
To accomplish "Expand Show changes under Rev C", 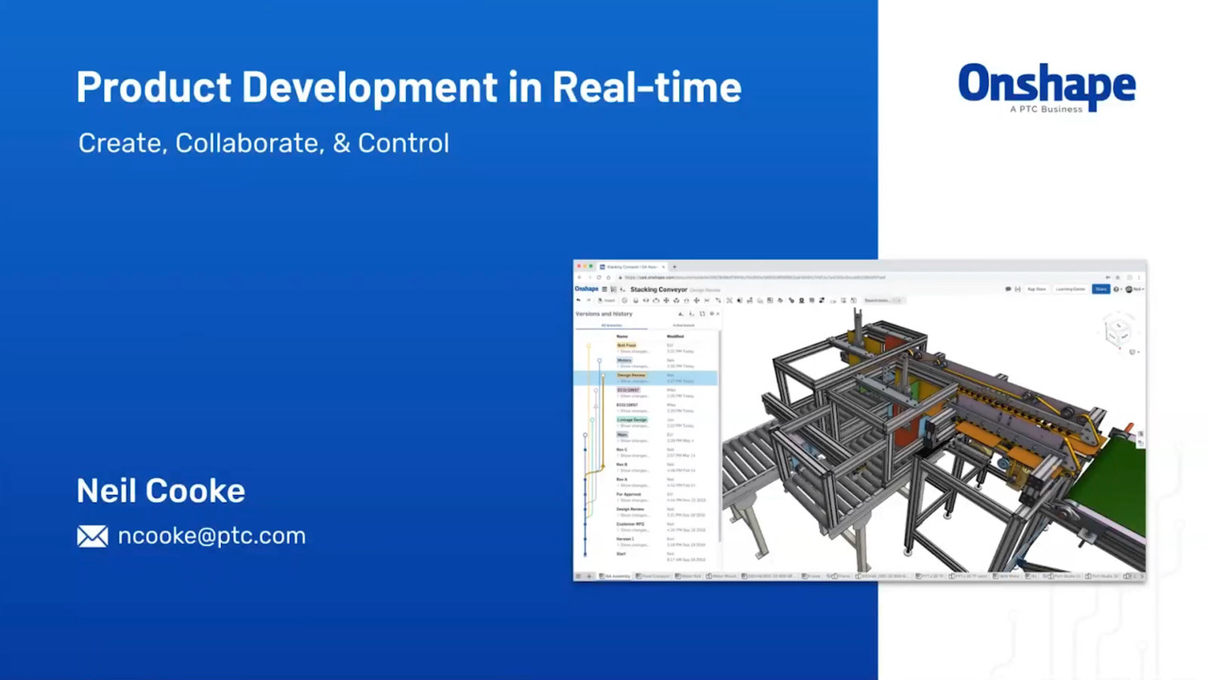I will point(633,455).
